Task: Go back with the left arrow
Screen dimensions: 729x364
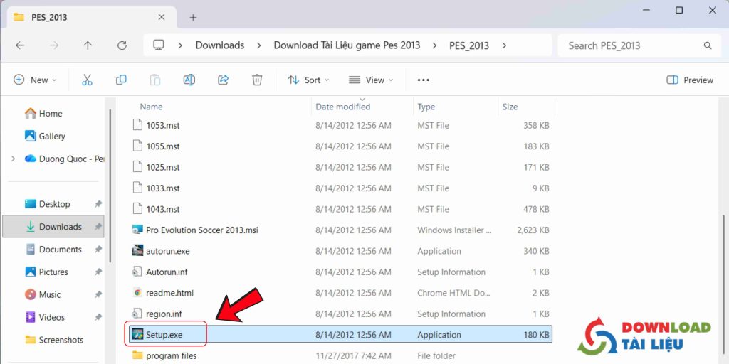Action: point(19,45)
